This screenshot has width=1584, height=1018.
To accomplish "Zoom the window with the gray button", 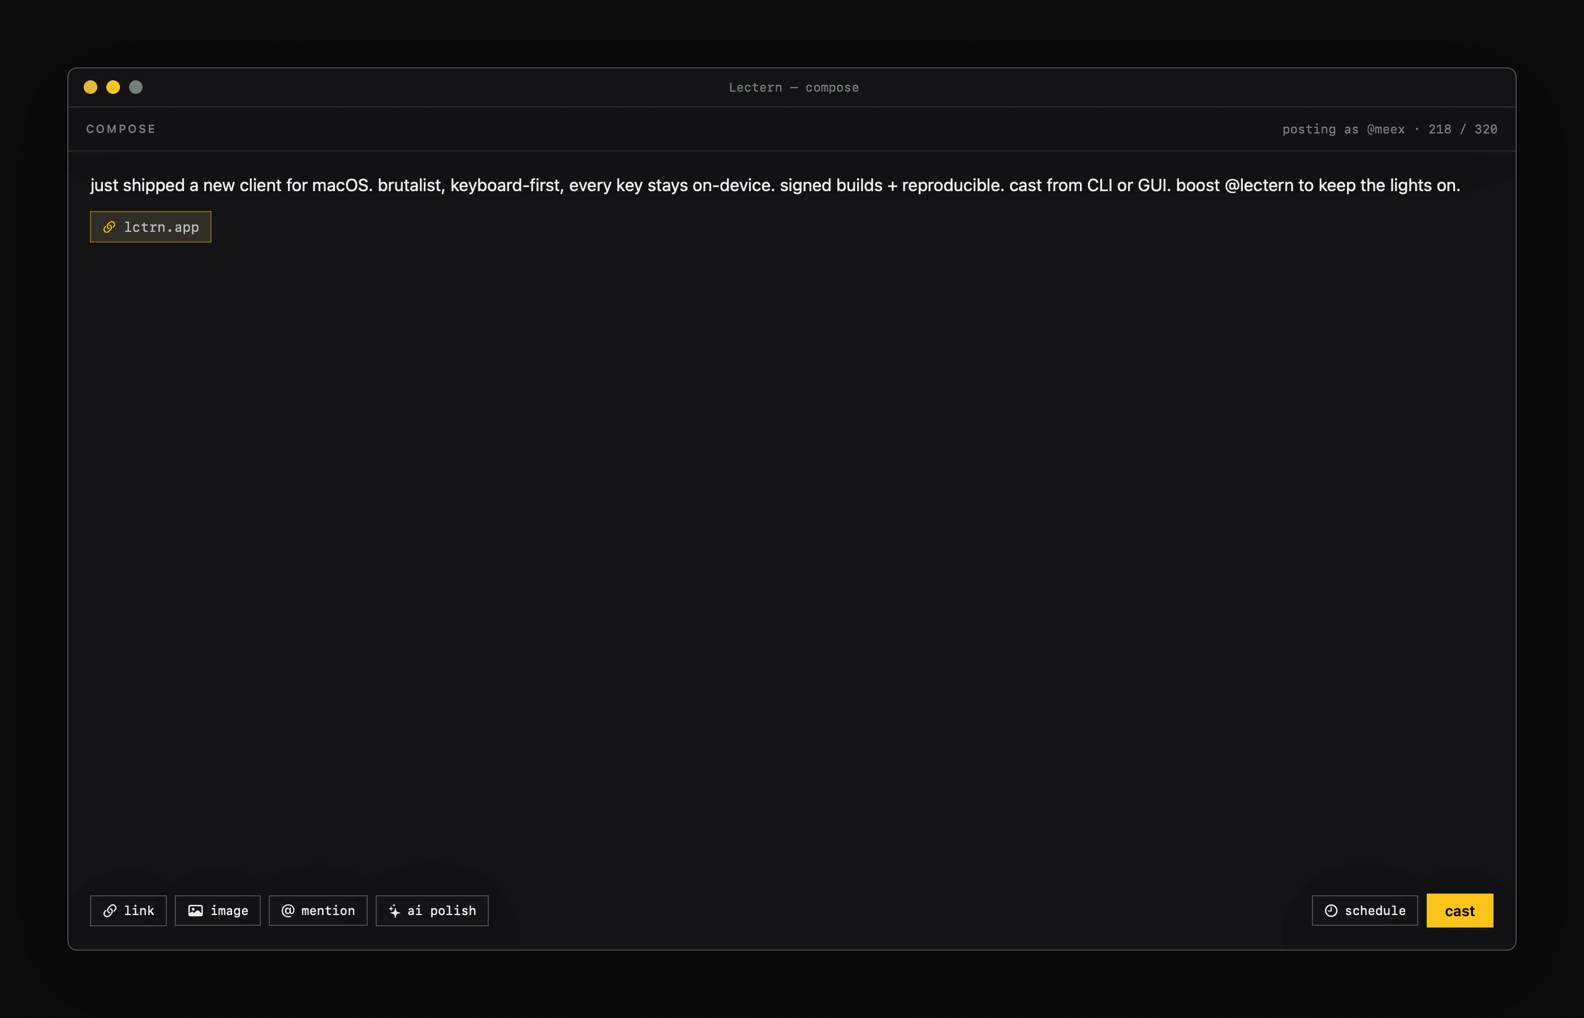I will (136, 87).
